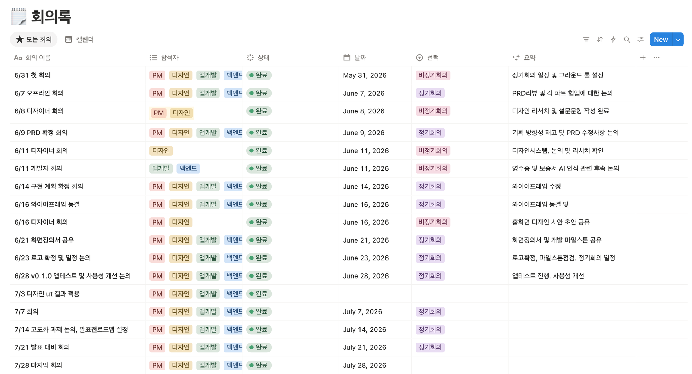Click the 7/3 디자인 ut 결과 적용 title
The image size is (692, 374).
point(47,294)
